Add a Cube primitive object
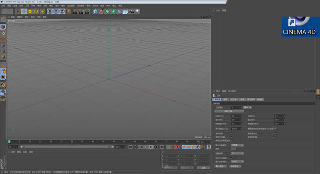Viewport: 320px width, 174px height. (x=95, y=12)
